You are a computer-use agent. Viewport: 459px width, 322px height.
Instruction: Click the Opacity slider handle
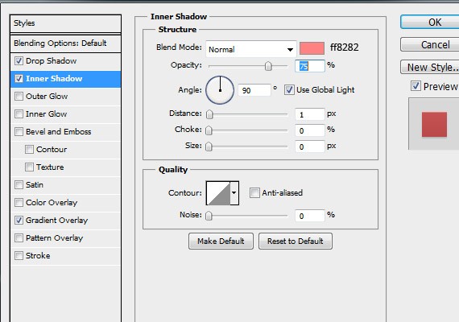(268, 66)
